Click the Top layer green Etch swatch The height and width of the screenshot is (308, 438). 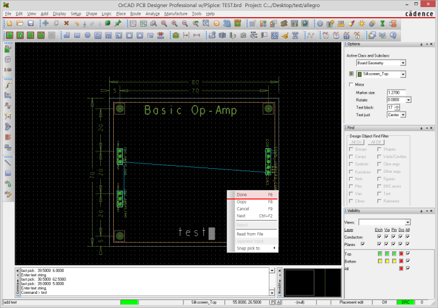click(378, 254)
